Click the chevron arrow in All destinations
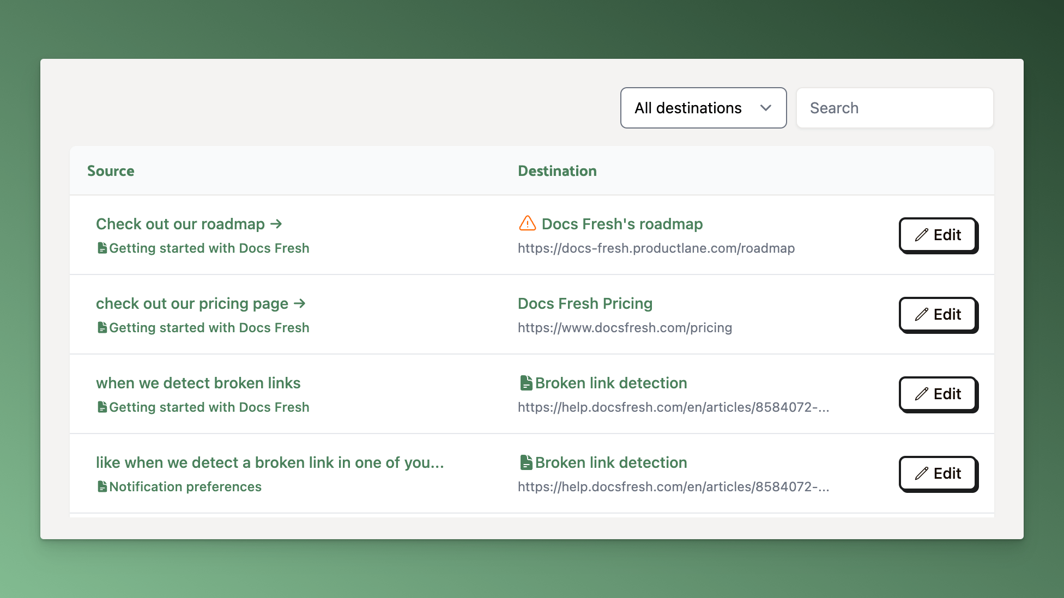1064x598 pixels. tap(765, 108)
